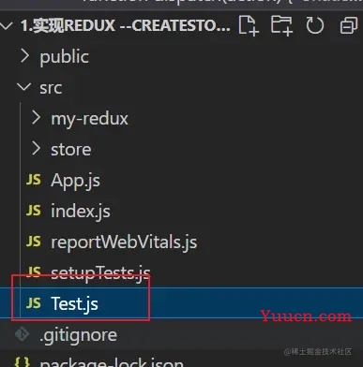This screenshot has height=367, width=363.
Task: Expand the my-redux folder chevron
Action: click(x=37, y=118)
